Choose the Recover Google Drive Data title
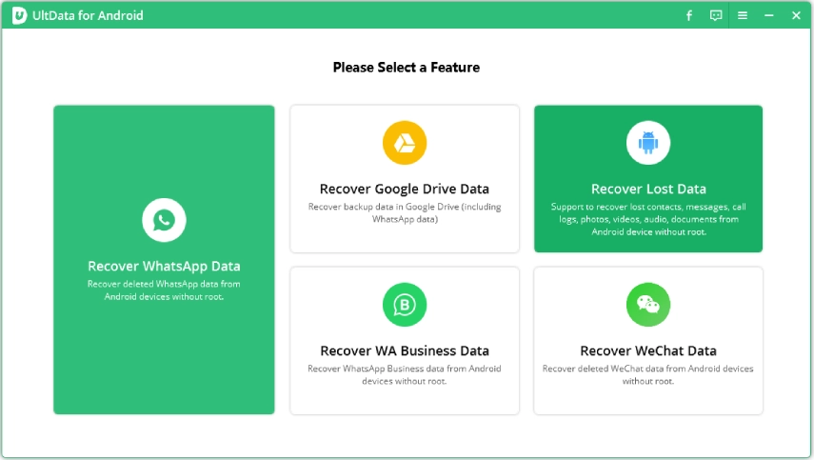This screenshot has height=460, width=814. pyautogui.click(x=405, y=189)
